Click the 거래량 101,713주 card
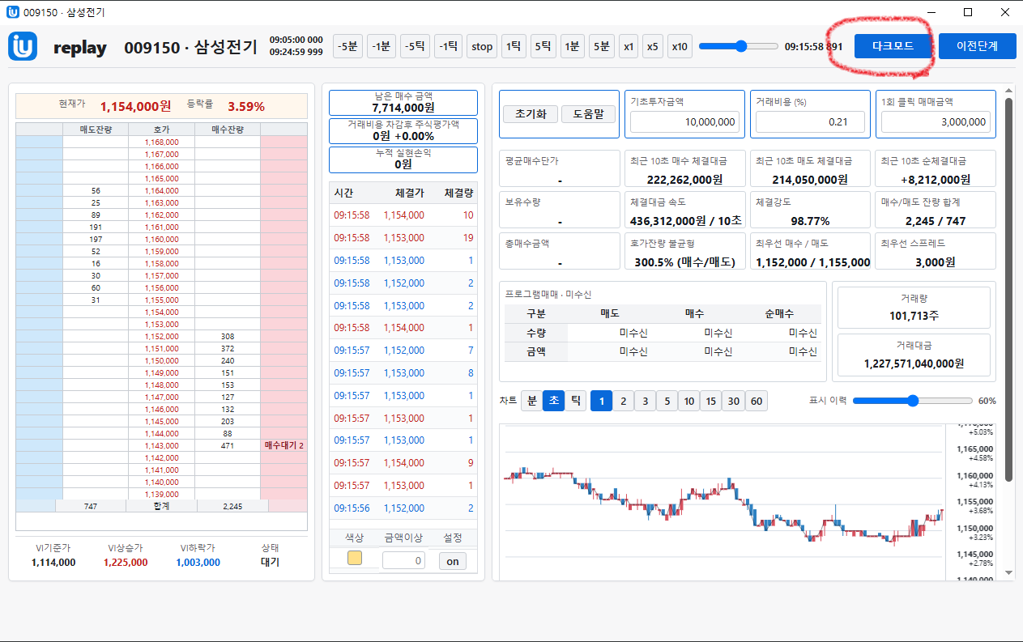This screenshot has height=642, width=1023. (914, 307)
